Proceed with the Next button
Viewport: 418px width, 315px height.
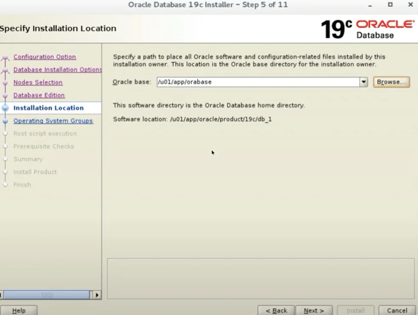click(x=314, y=310)
